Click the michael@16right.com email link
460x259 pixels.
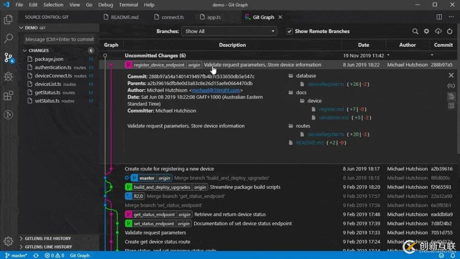[x=216, y=90]
